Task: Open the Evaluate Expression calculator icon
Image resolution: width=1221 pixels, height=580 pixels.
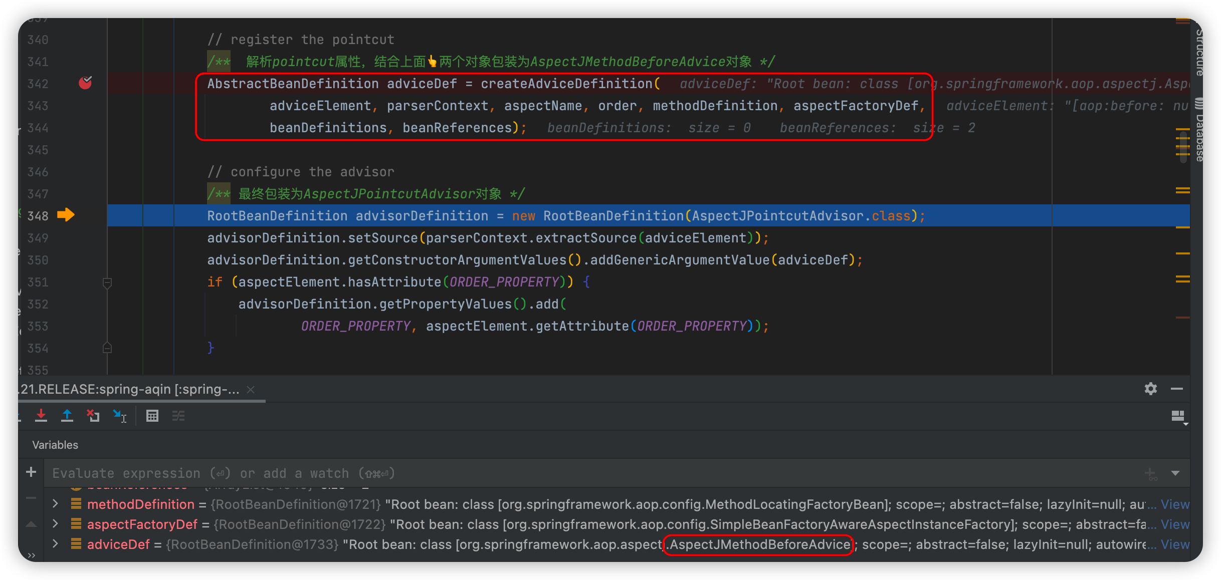Action: pos(152,416)
